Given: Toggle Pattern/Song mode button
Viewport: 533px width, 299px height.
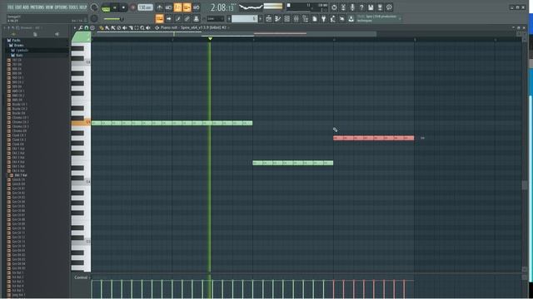Looking at the screenshot, I should click(x=106, y=7).
